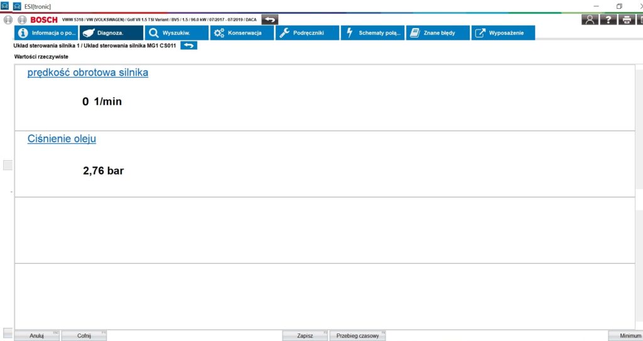Viewport: 643px width, 341px height.
Task: Click the prędkość obrotowa silnika link
Action: tap(88, 72)
